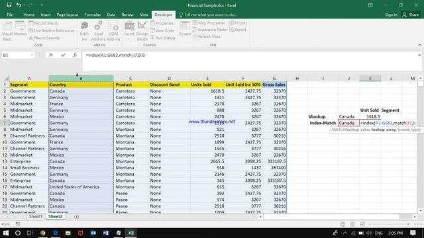Screen dimensions: 424x238
Task: Open Ribbon Display Options
Action: [370, 5]
